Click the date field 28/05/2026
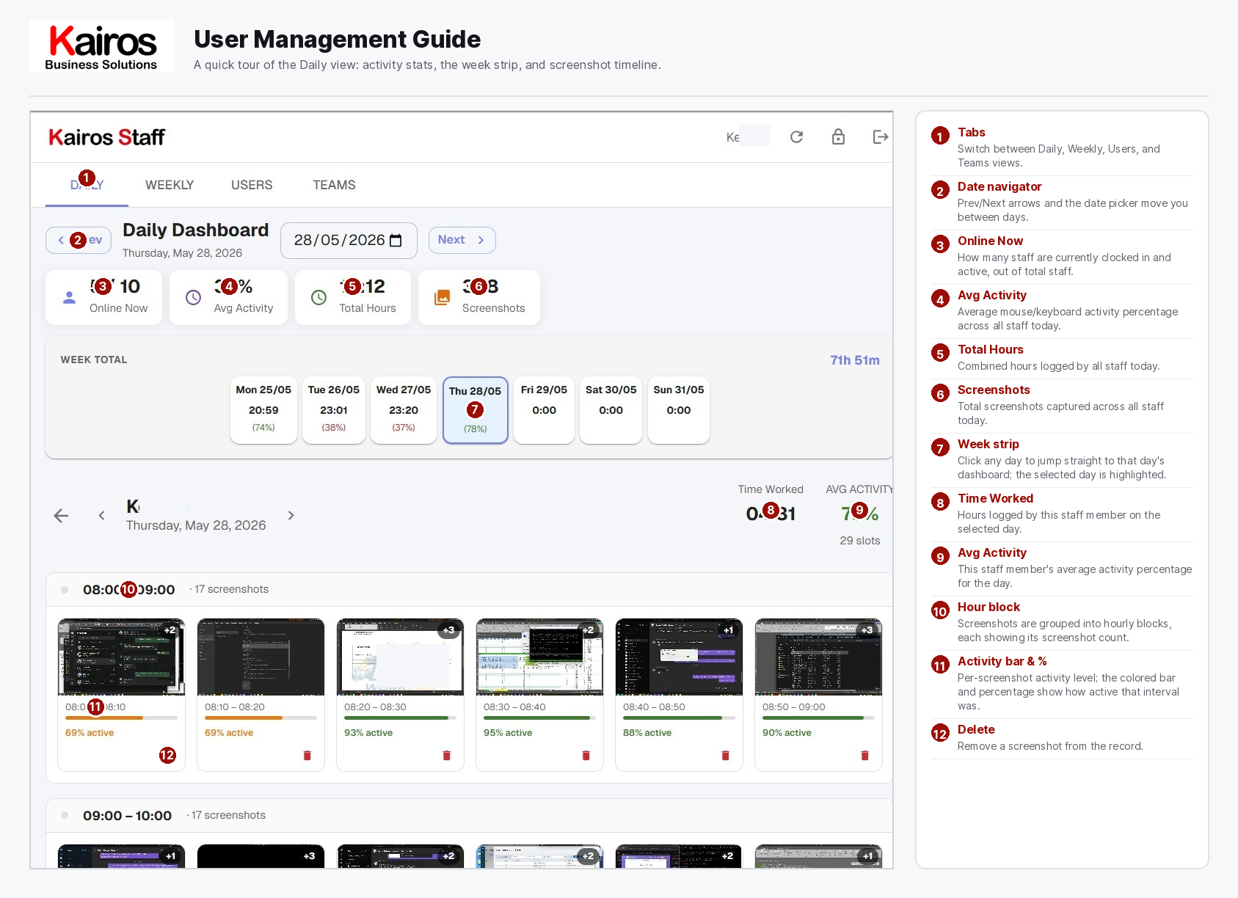This screenshot has height=898, width=1238. coord(349,241)
